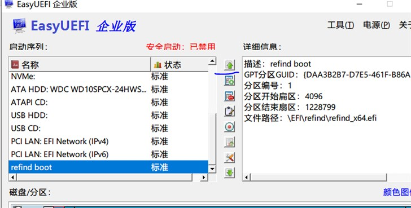This screenshot has width=411, height=208.
Task: Minimize the EasyUEFI window
Action: (x=360, y=4)
